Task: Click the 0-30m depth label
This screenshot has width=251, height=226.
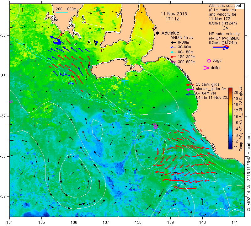Action: 183,42
